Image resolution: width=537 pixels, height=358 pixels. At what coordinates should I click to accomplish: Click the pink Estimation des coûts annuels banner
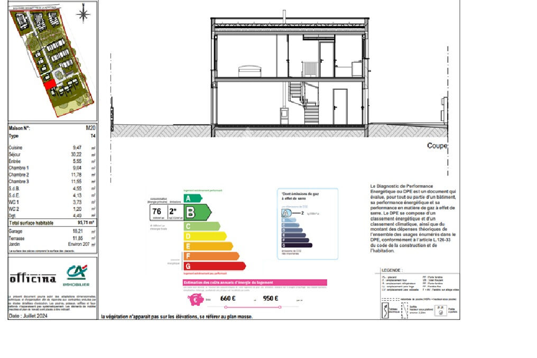click(x=255, y=283)
